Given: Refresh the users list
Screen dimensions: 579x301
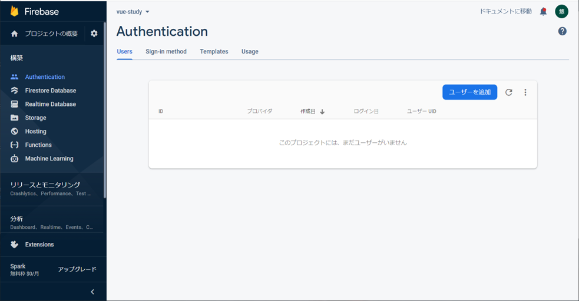Looking at the screenshot, I should (509, 92).
